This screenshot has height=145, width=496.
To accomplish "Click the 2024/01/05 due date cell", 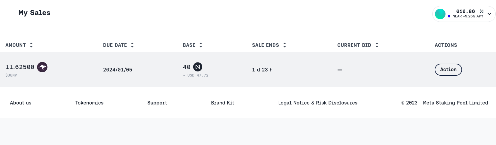I will coord(118,70).
